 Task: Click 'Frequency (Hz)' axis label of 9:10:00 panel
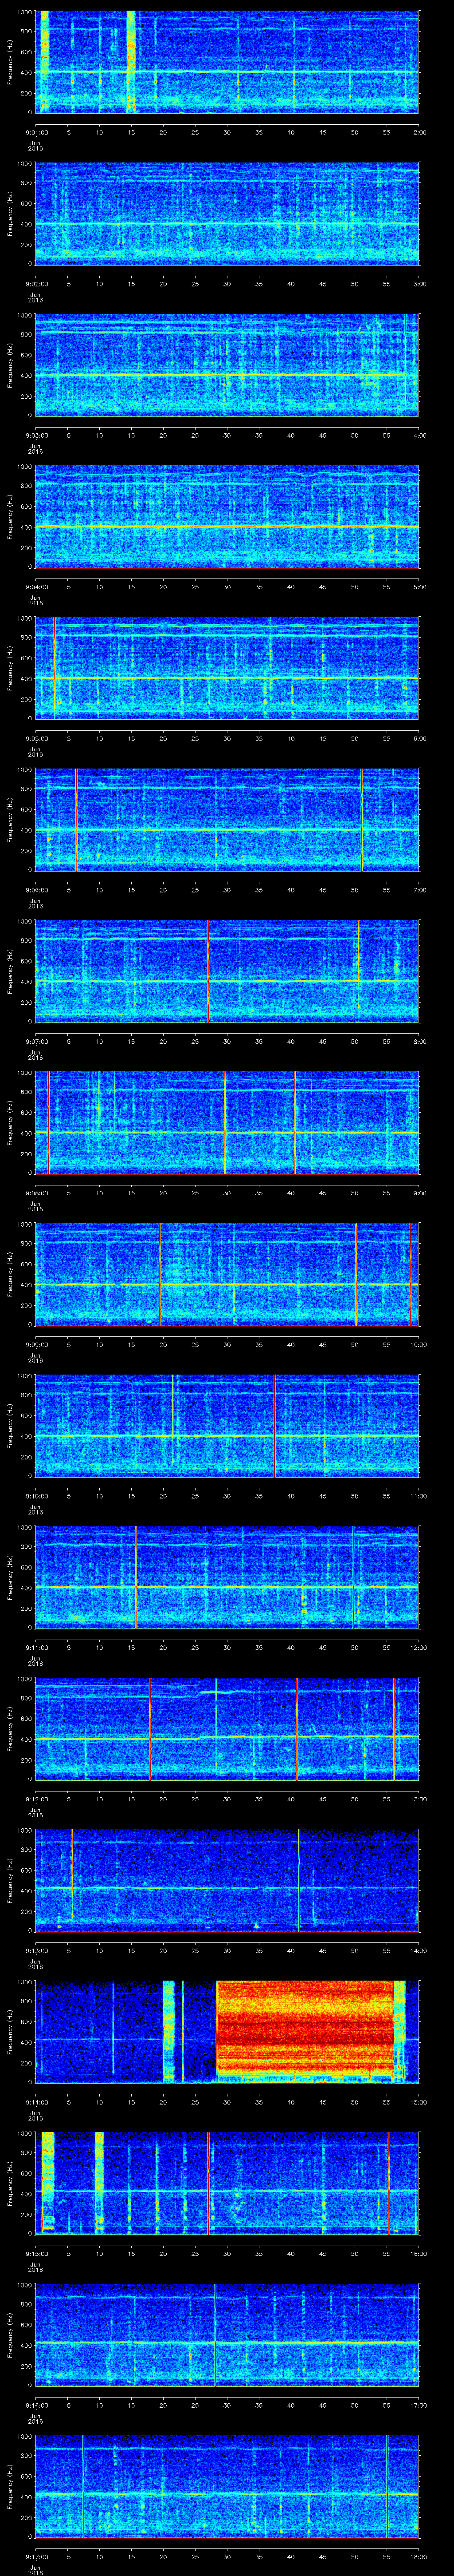(x=10, y=1426)
